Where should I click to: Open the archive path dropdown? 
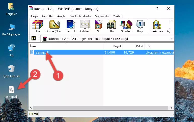click(x=172, y=39)
